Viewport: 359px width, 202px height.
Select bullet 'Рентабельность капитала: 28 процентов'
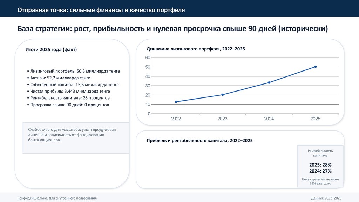[x=68, y=98]
